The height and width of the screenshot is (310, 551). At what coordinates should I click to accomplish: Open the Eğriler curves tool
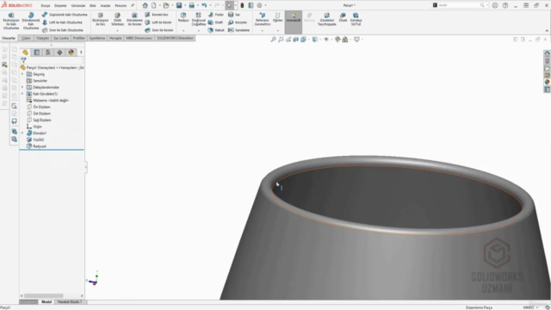pyautogui.click(x=277, y=17)
